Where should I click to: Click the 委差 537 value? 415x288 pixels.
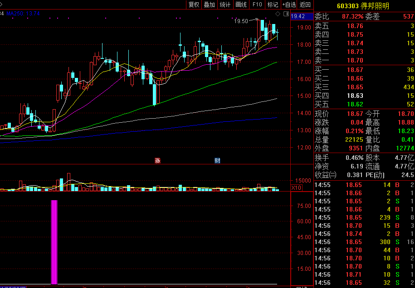408,16
